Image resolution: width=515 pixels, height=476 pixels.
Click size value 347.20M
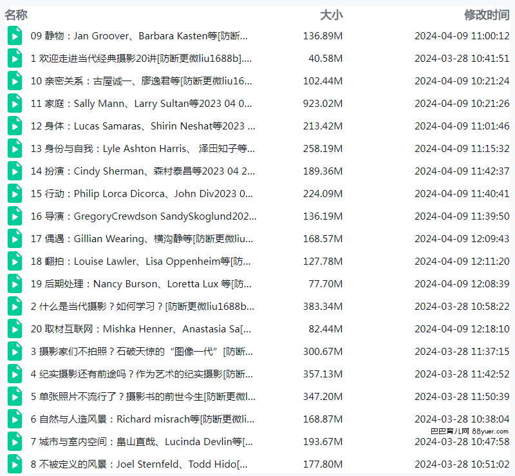click(x=323, y=397)
